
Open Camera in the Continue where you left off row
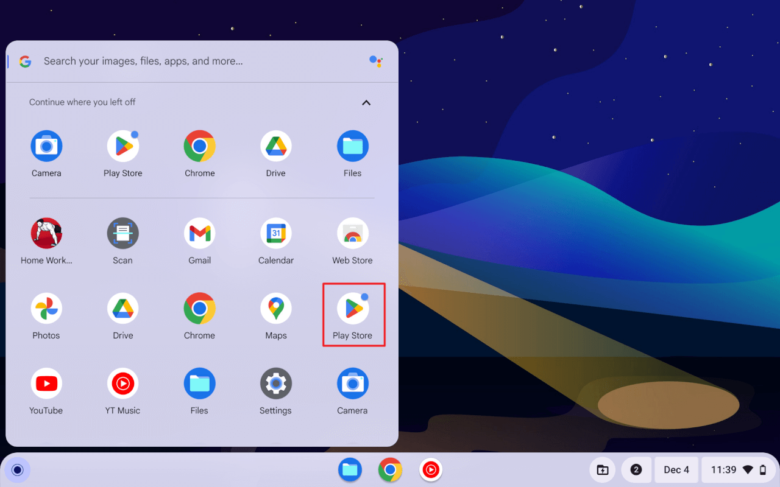click(46, 146)
